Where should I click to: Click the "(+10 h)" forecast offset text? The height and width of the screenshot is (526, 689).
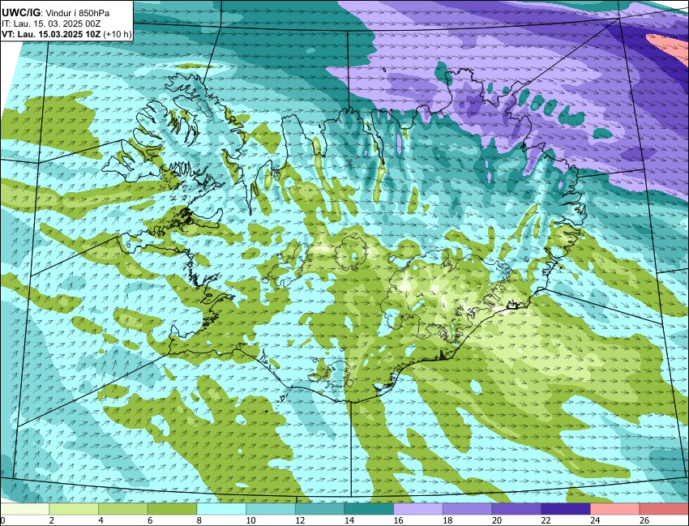[117, 35]
